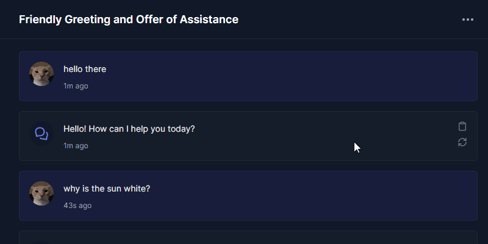Open the three-dot conversation options menu

tap(467, 20)
